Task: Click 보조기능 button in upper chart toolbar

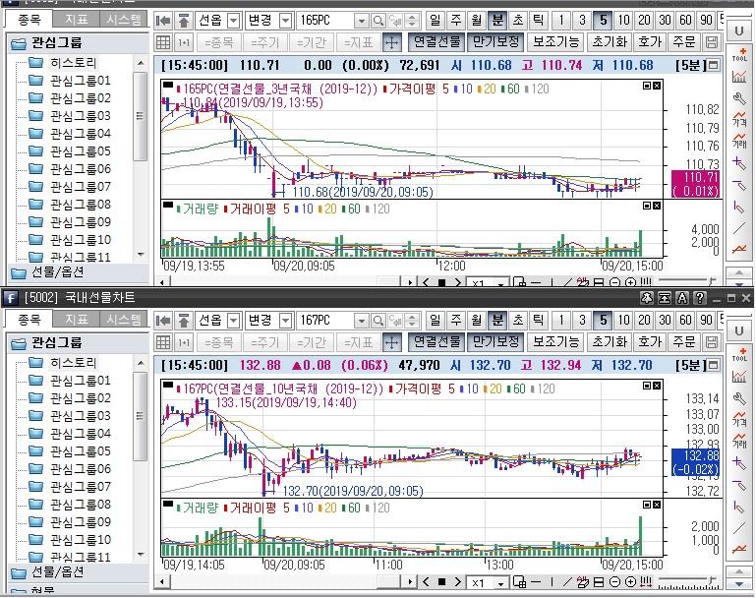Action: (x=555, y=42)
